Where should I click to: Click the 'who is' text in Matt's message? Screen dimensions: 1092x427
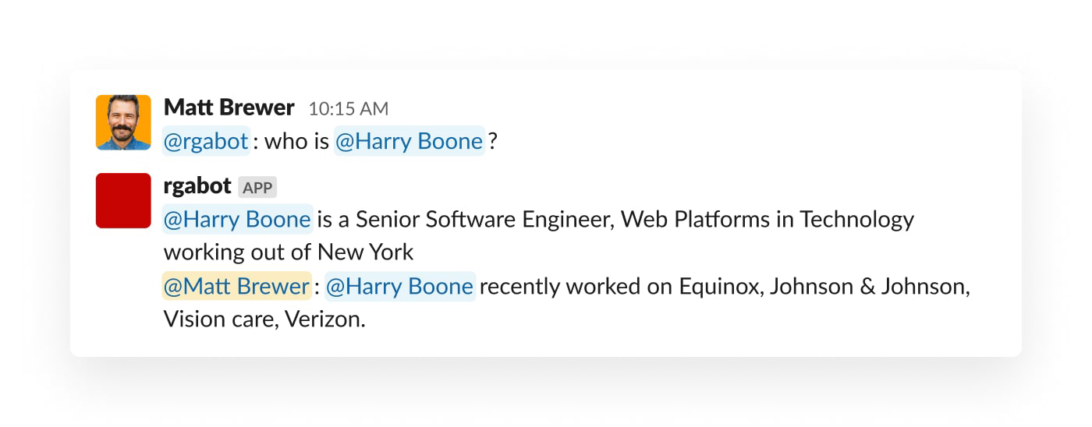pyautogui.click(x=296, y=141)
